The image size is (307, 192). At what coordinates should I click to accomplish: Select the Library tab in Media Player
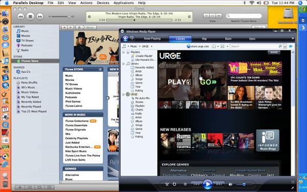click(x=180, y=39)
